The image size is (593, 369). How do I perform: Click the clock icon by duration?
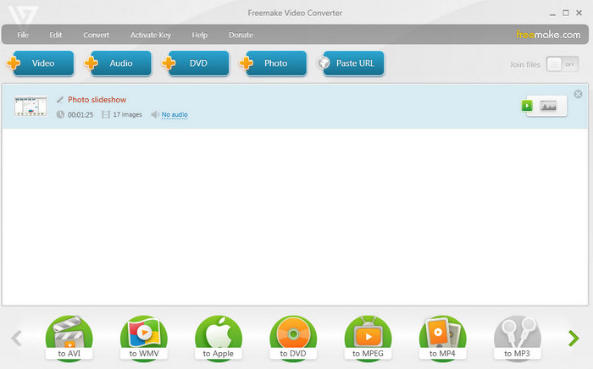pos(60,114)
